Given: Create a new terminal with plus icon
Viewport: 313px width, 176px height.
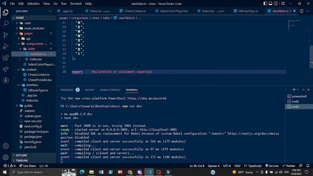Looking at the screenshot, I should click(293, 90).
